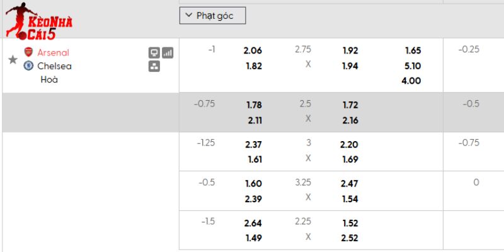Open the Phạt góc dropdown

tap(212, 16)
